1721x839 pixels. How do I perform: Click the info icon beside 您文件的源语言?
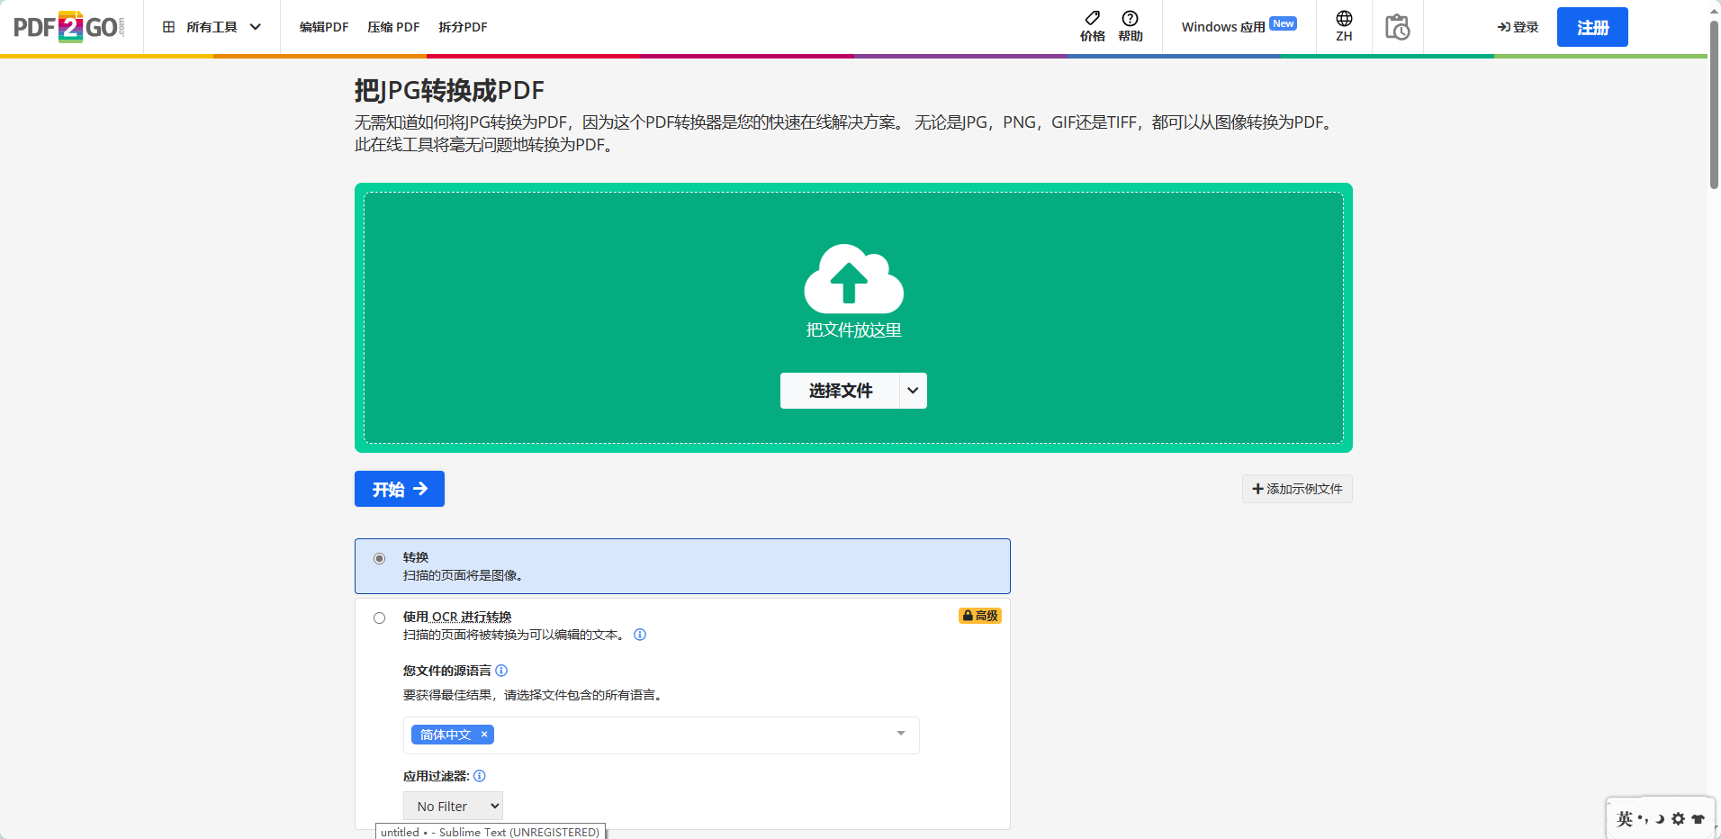502,670
